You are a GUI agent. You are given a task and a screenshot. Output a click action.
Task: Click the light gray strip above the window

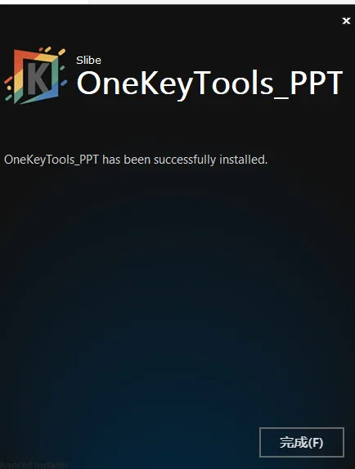click(x=222, y=2)
